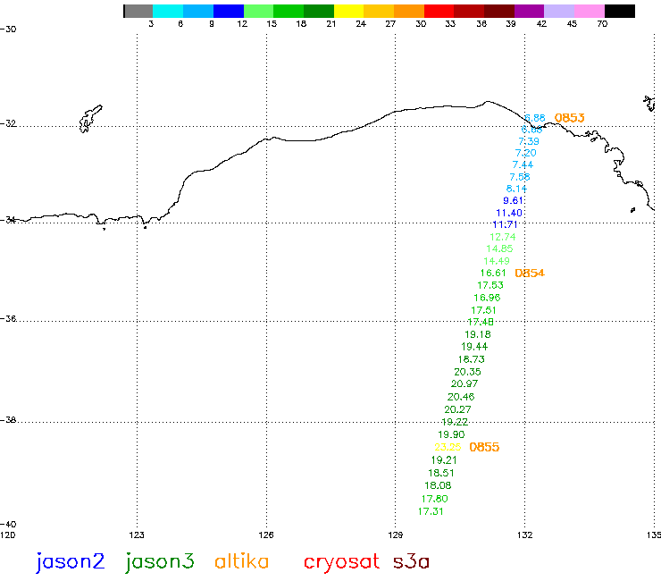Click the s3a legend label

(411, 562)
